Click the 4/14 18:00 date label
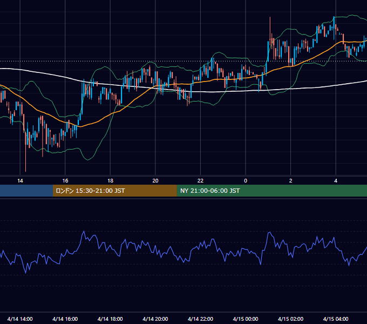The height and width of the screenshot is (324, 367). (110, 319)
